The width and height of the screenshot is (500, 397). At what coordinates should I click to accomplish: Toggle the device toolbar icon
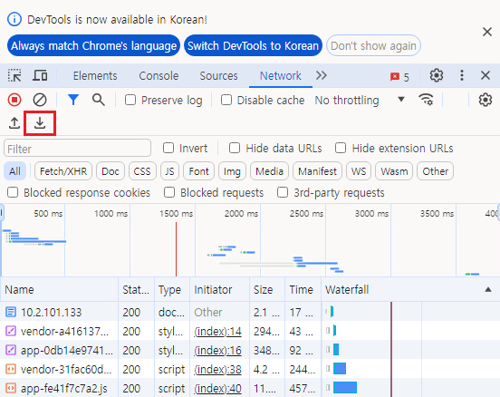point(40,75)
